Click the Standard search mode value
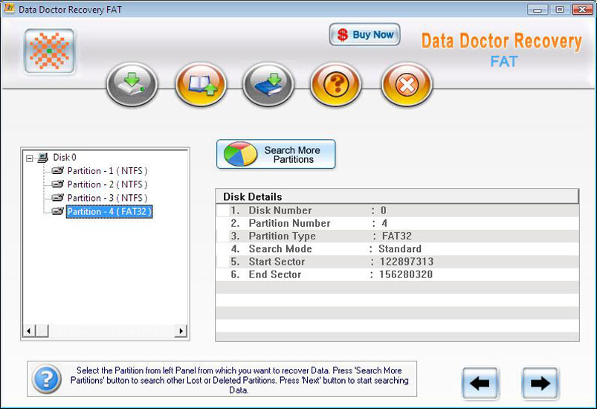This screenshot has height=409, width=597. (x=400, y=249)
